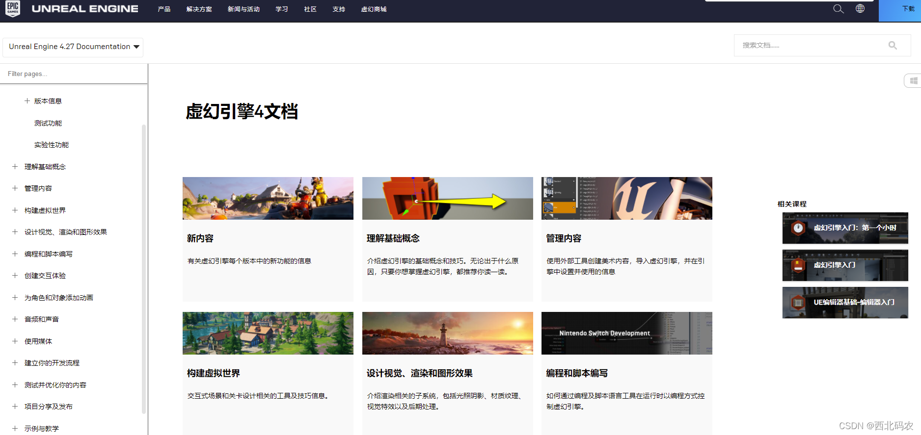Click the 搜索文档 search input field
This screenshot has width=921, height=435.
(x=822, y=45)
